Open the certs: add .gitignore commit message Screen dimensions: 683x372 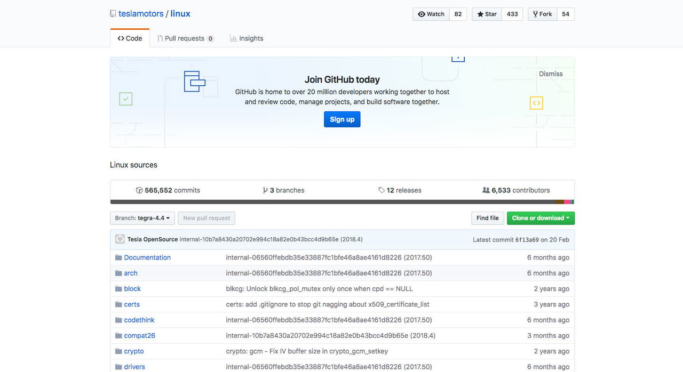(x=328, y=304)
